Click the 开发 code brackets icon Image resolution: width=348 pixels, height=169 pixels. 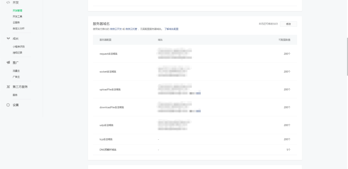coord(8,2)
